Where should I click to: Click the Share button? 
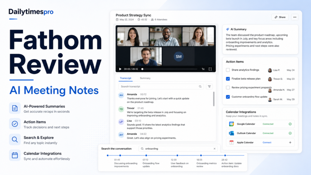coord(280,17)
